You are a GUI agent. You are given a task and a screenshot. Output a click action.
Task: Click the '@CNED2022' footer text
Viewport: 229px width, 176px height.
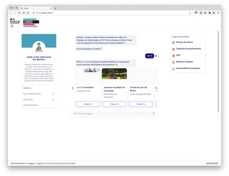[212, 163]
